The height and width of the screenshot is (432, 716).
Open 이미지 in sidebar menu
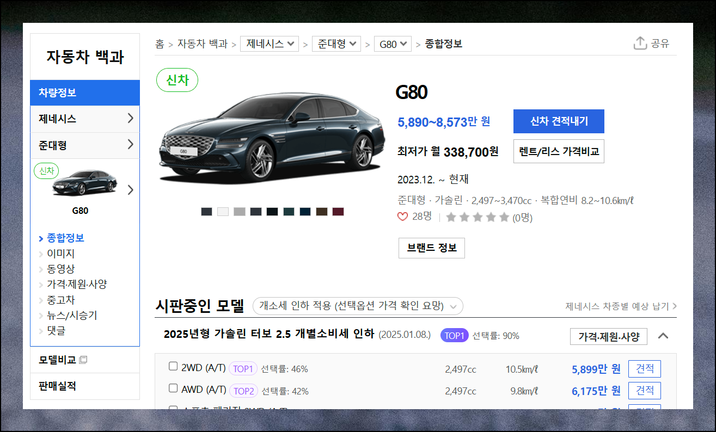pyautogui.click(x=61, y=254)
